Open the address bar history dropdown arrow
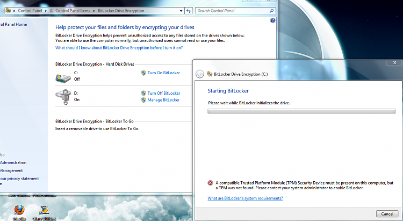 point(181,11)
